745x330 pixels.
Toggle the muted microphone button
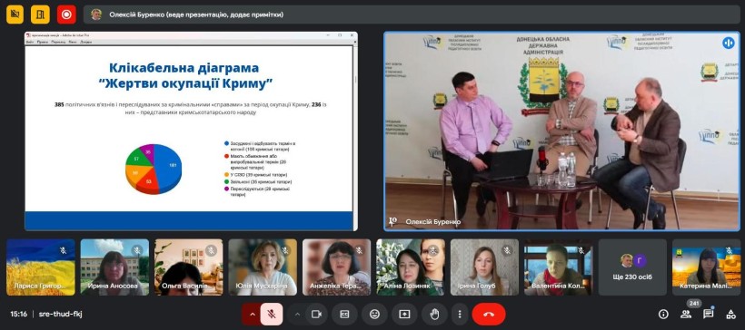[272, 315]
